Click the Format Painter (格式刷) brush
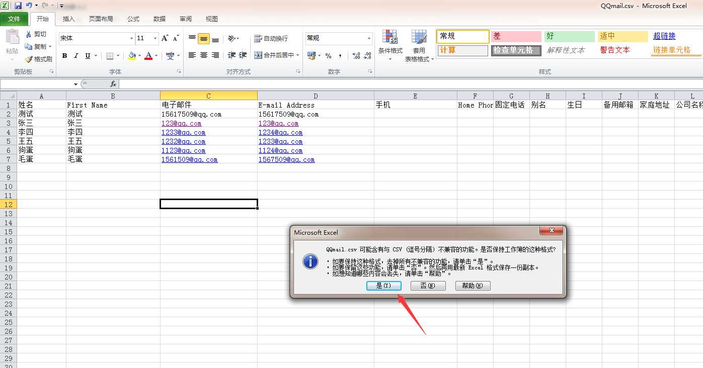Viewport: 703px width, 368px height. [29, 59]
